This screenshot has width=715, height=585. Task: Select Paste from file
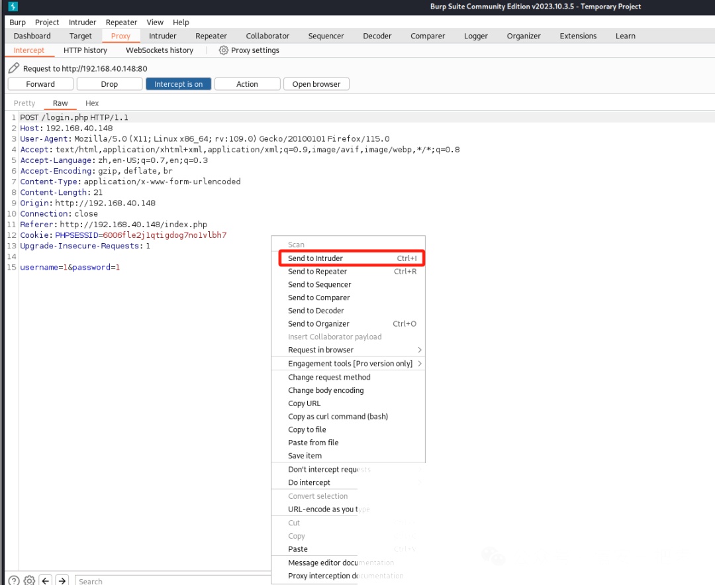[348, 443]
